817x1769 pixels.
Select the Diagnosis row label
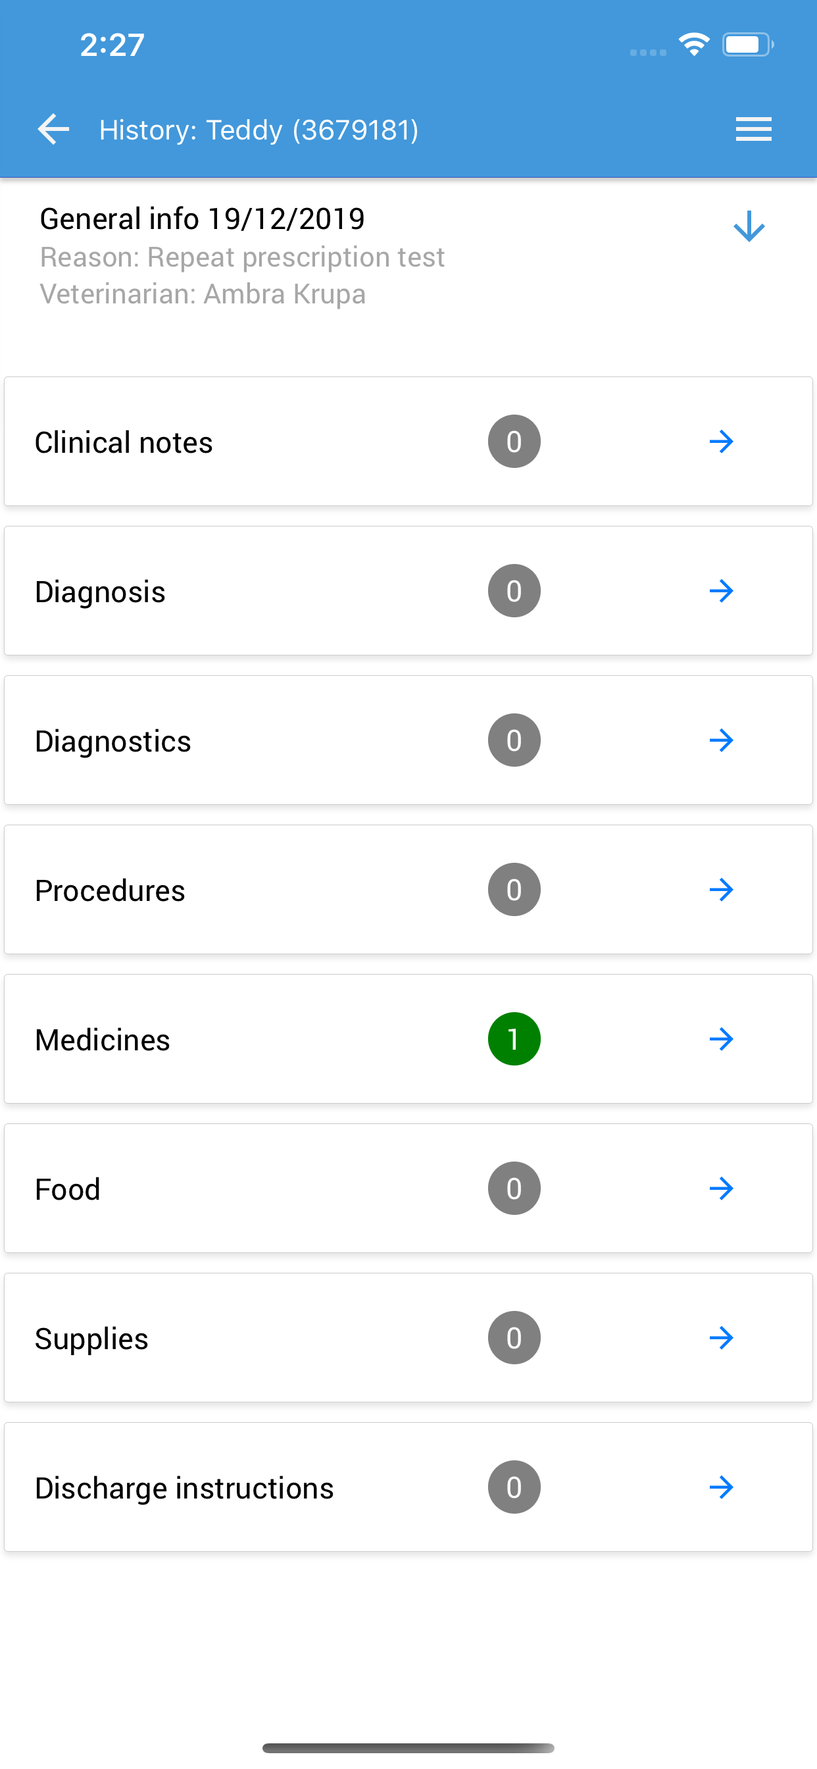tap(100, 592)
